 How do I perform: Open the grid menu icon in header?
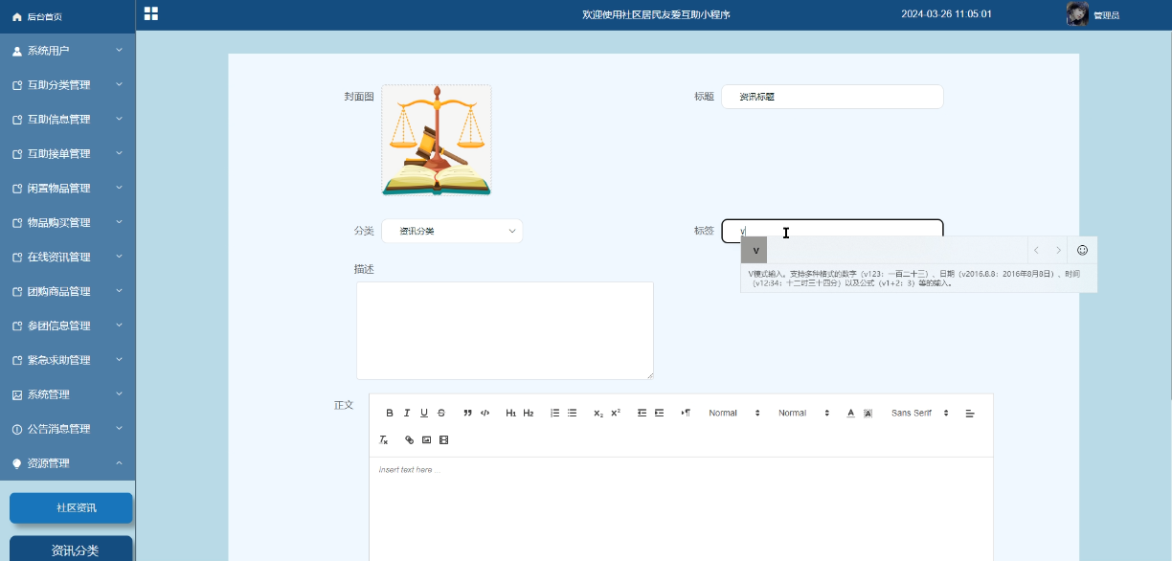click(x=151, y=13)
